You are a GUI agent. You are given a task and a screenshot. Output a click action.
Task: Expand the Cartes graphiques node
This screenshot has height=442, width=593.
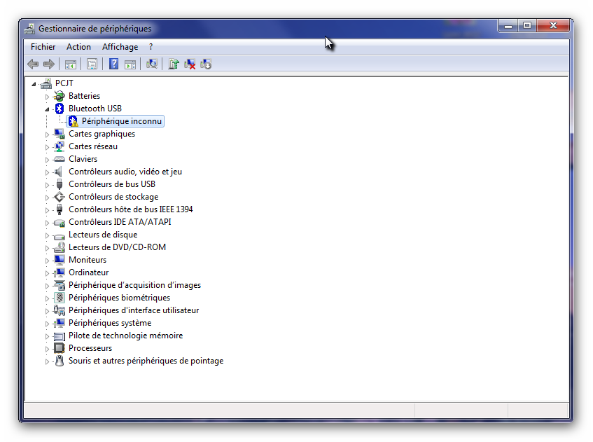[x=48, y=134]
